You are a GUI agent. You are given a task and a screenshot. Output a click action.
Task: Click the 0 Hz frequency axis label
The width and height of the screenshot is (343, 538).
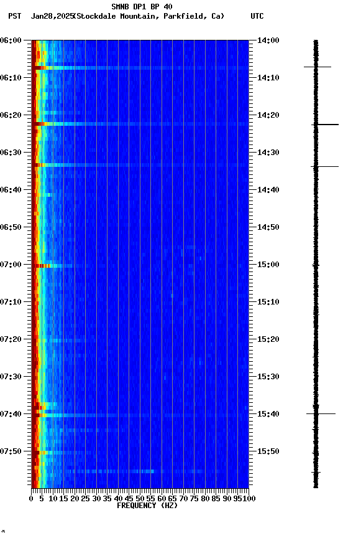[x=32, y=499]
